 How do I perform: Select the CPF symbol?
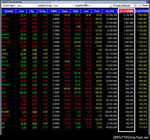tap(4, 81)
